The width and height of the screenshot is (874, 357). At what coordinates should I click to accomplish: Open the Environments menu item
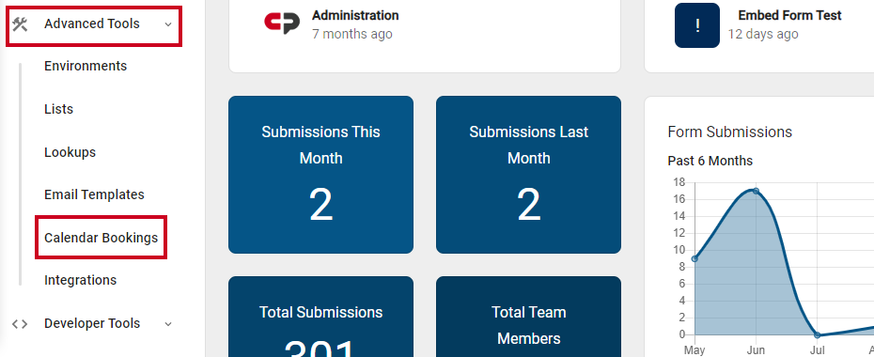pyautogui.click(x=86, y=66)
